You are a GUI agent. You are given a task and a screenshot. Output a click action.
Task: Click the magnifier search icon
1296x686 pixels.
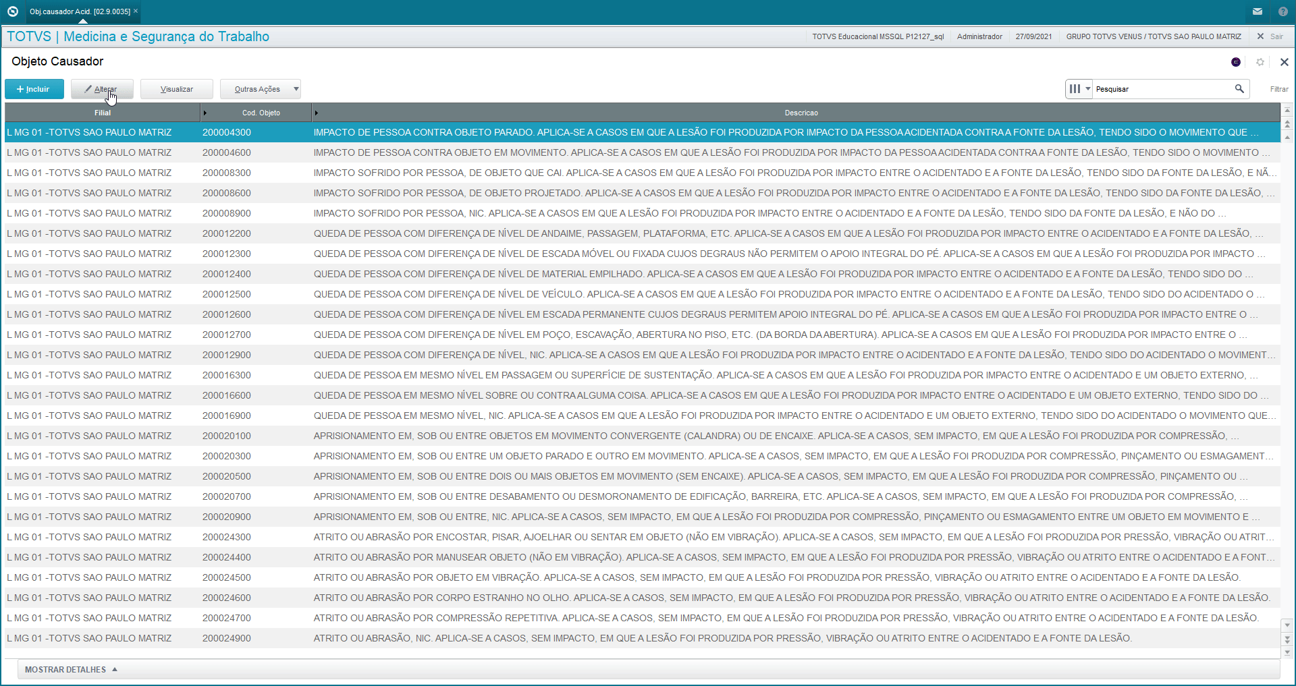click(1239, 89)
